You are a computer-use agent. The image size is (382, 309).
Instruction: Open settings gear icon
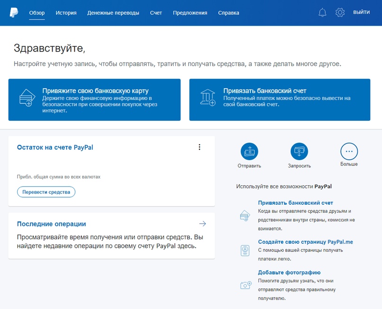[340, 12]
